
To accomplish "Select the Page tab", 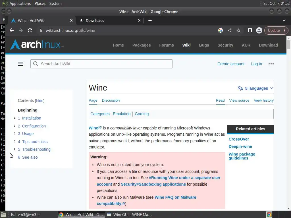I will [x=93, y=100].
